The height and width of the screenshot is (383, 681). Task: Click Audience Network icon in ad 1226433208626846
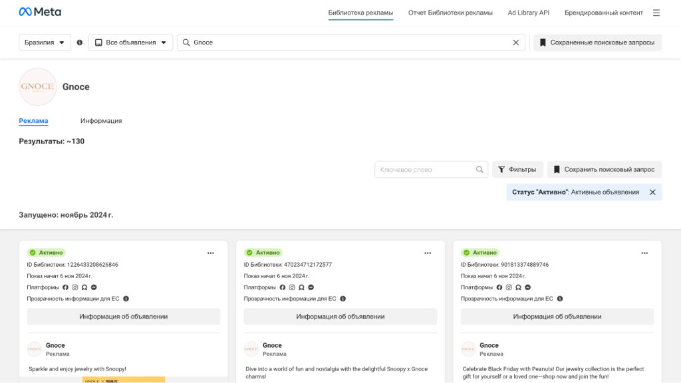pos(84,287)
